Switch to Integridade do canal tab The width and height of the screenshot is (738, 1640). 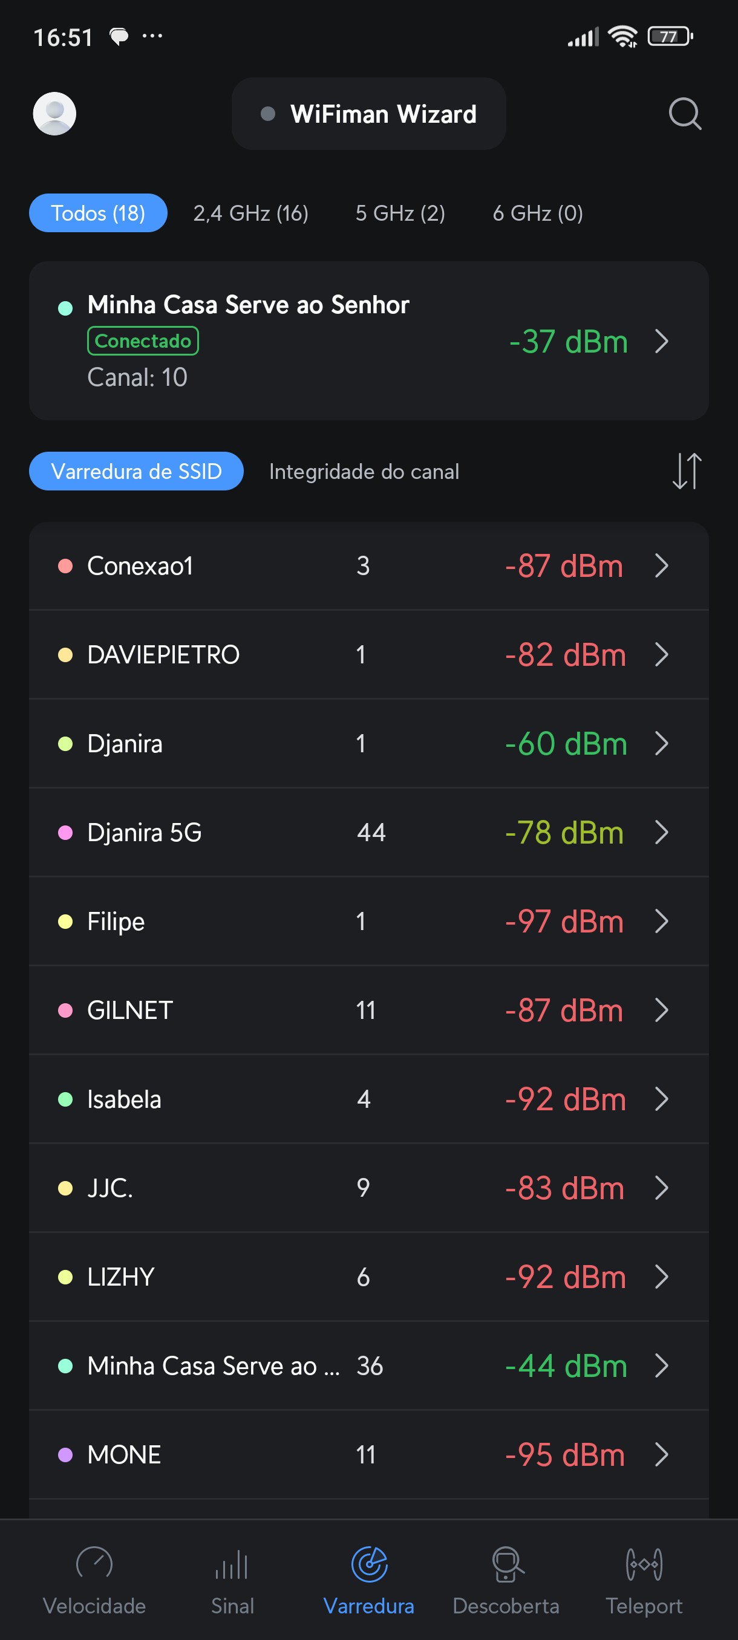click(x=364, y=472)
